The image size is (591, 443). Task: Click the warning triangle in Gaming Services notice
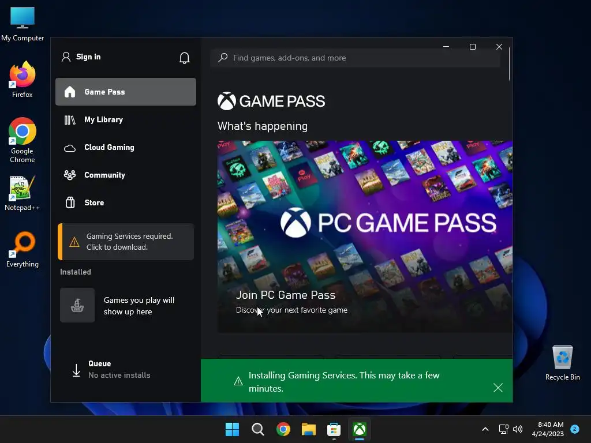[74, 242]
